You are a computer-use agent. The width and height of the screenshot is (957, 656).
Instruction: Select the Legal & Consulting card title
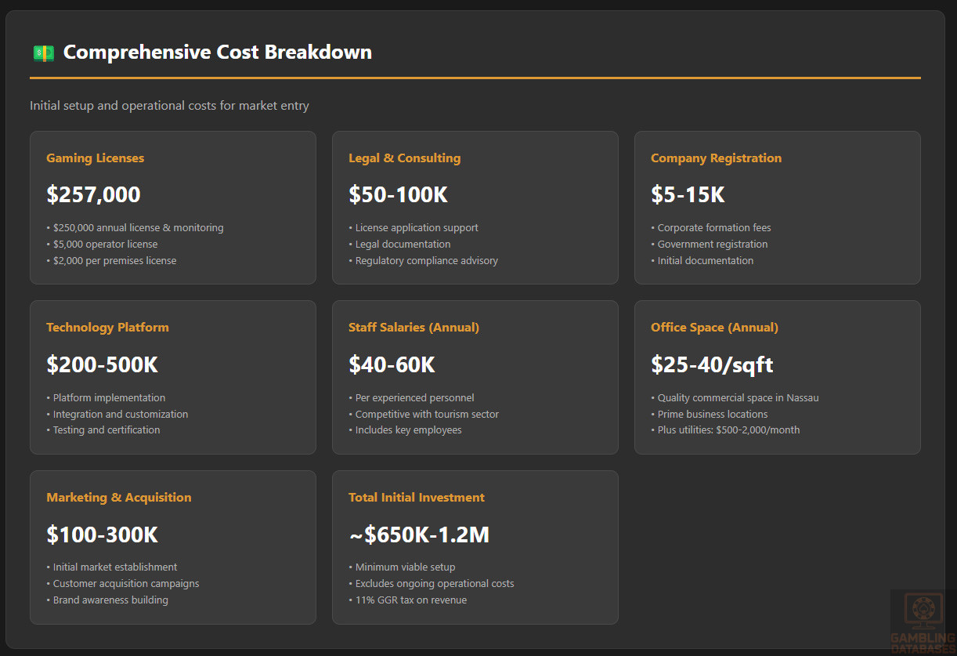(404, 158)
